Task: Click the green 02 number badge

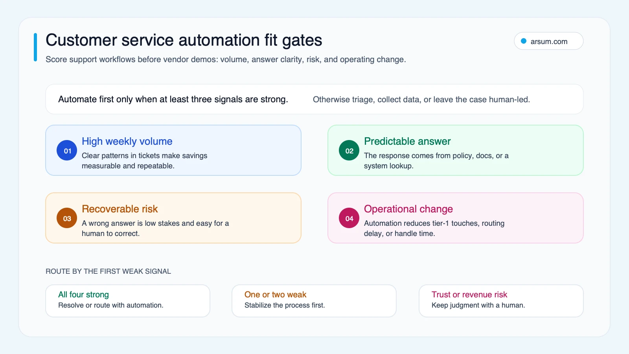Action: click(349, 150)
